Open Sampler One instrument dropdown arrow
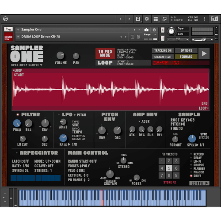221x221 pixels. [18, 30]
